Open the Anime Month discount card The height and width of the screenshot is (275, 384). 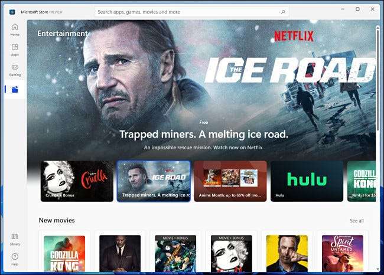tap(230, 181)
